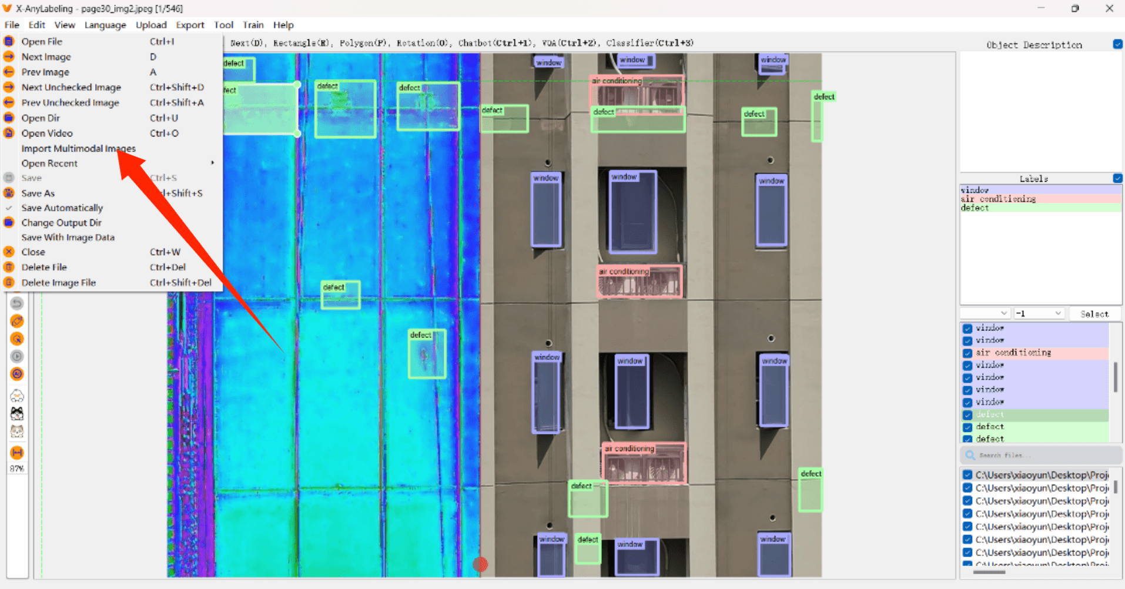1125x589 pixels.
Task: Click the orange cursor-pointer tool icon
Action: 17,339
